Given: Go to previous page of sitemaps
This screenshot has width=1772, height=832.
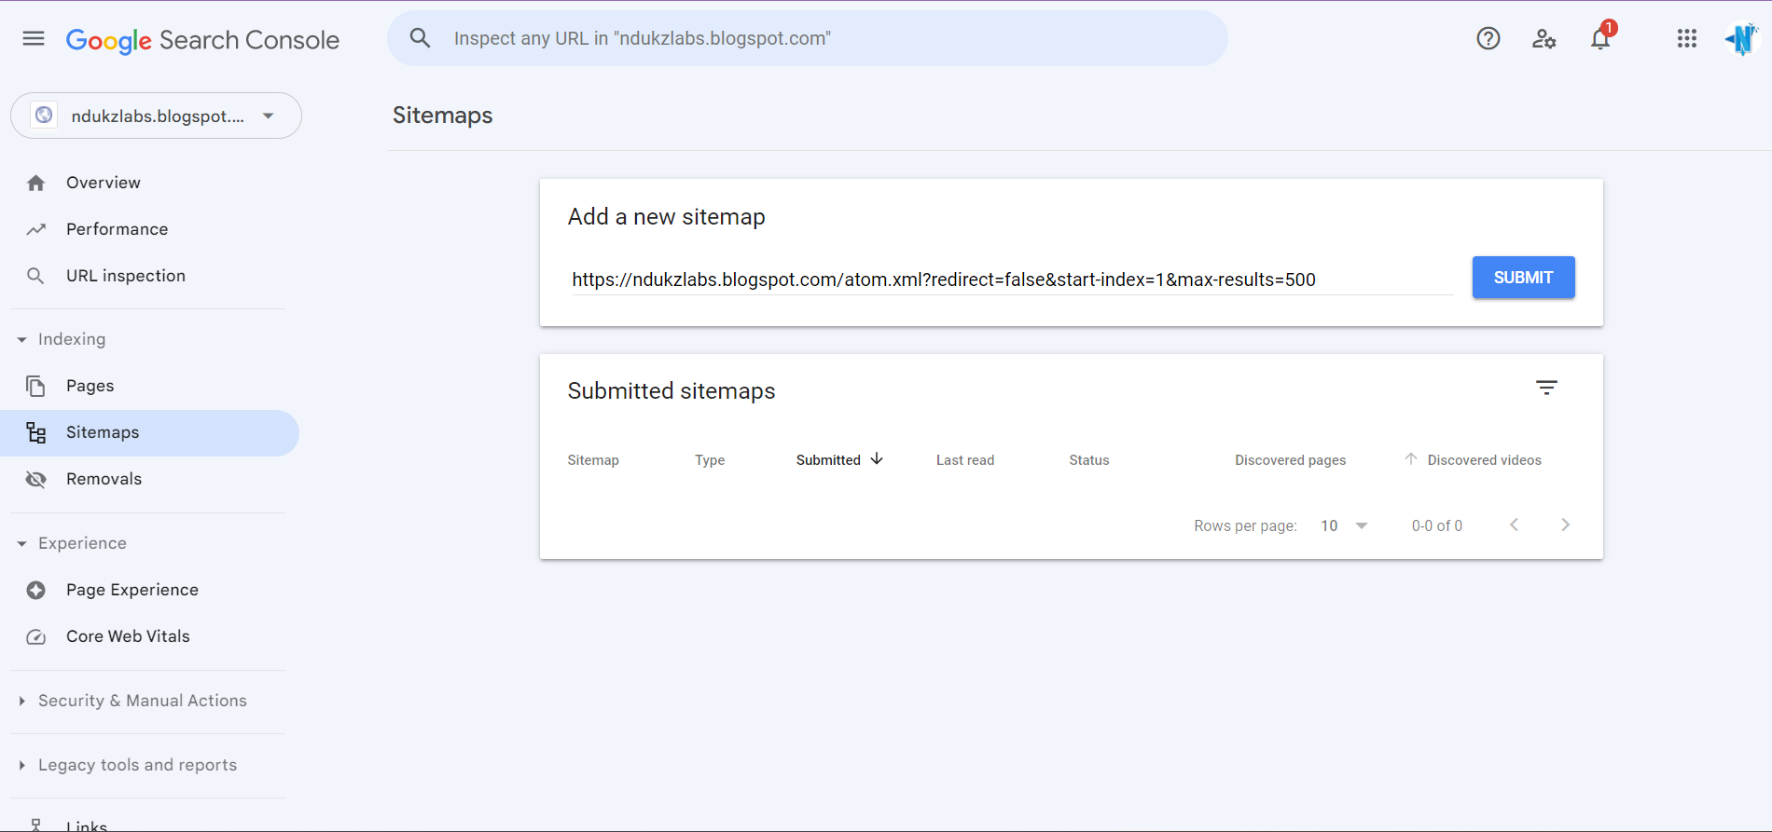Looking at the screenshot, I should [x=1514, y=525].
